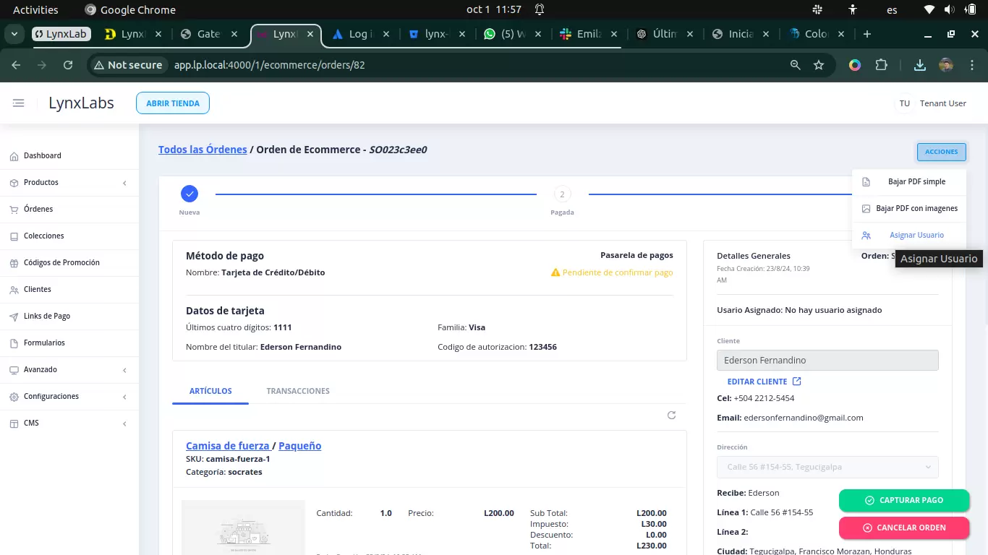The width and height of the screenshot is (988, 555).
Task: Open the notification bell in the top bar
Action: click(x=540, y=10)
